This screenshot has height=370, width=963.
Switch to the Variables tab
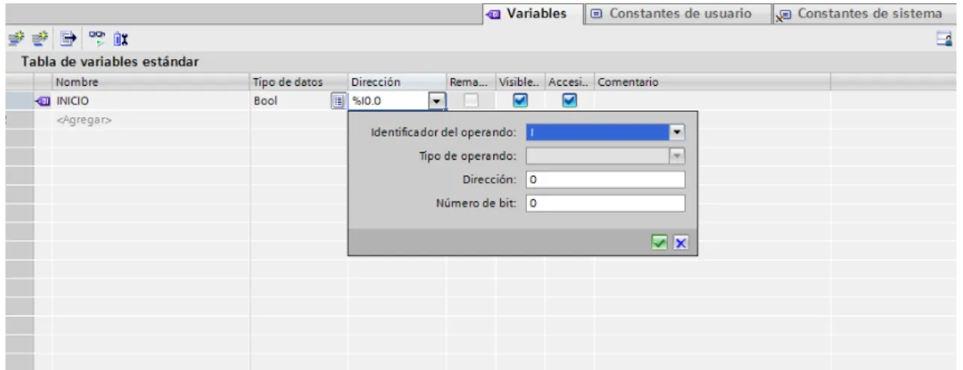(x=533, y=13)
